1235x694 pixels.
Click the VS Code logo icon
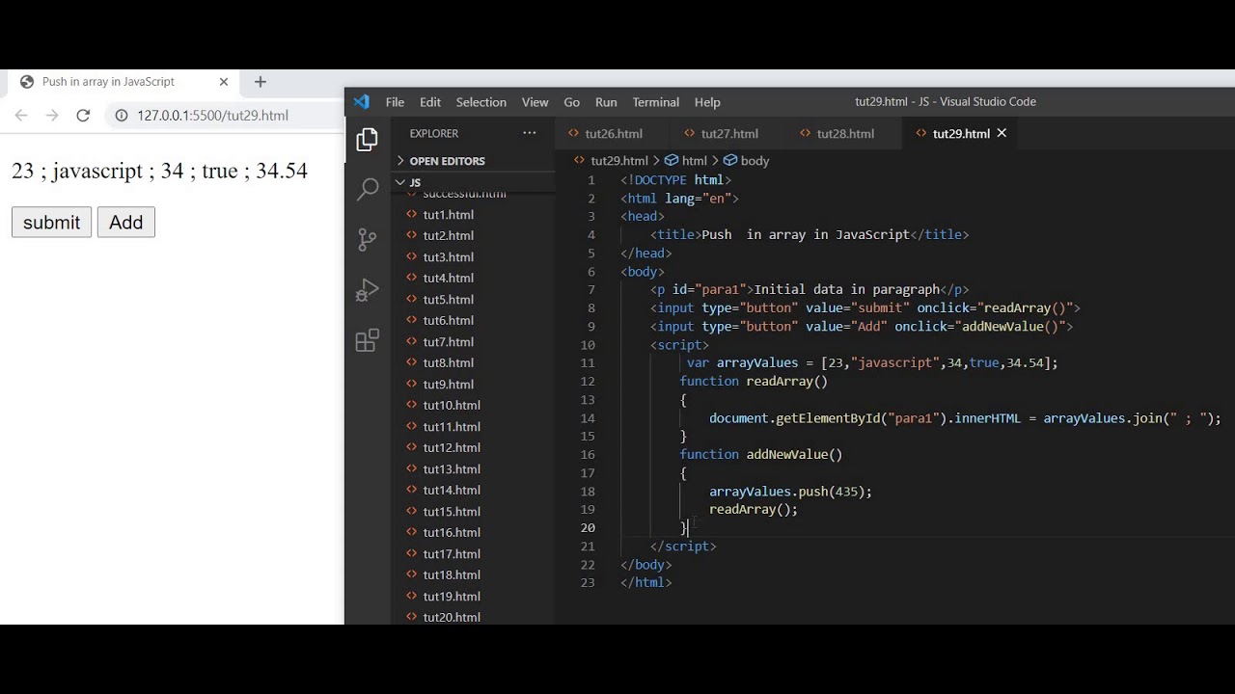[x=362, y=101]
